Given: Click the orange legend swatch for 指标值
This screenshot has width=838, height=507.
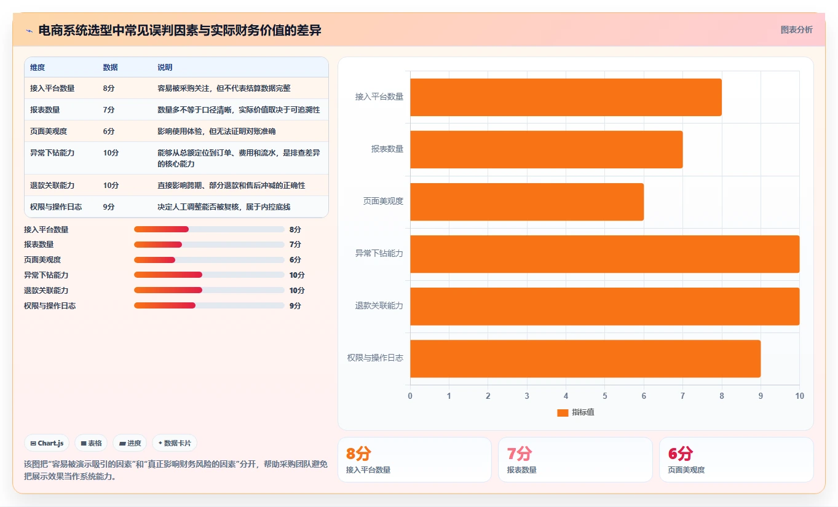Looking at the screenshot, I should (x=563, y=413).
